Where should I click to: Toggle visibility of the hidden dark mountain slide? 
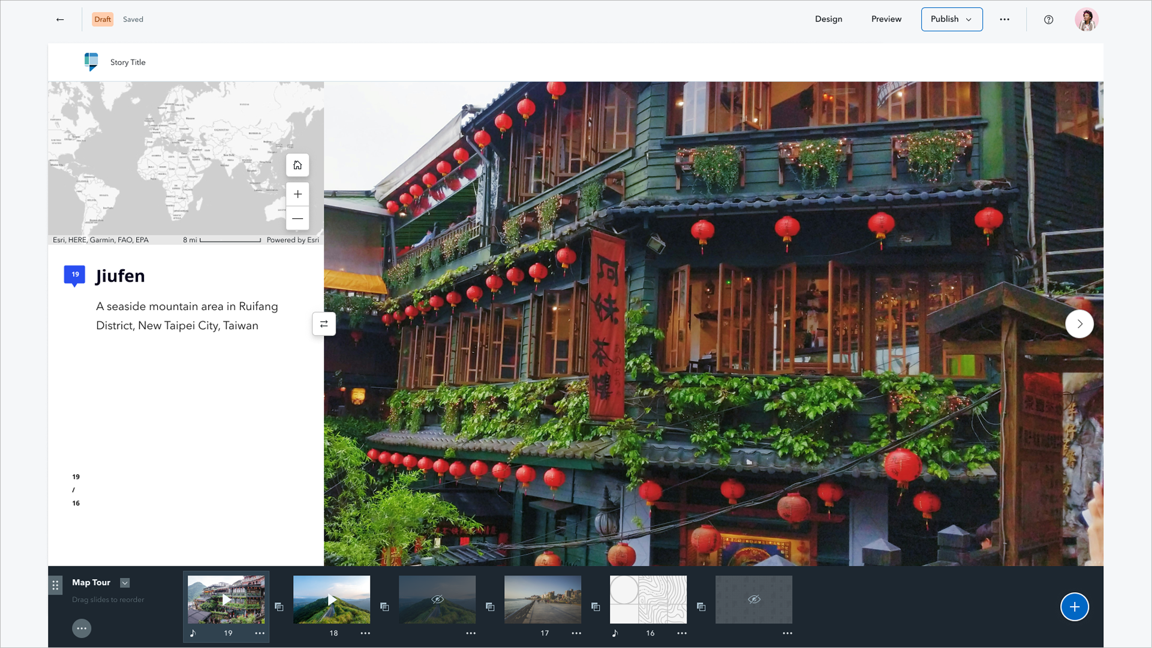click(437, 599)
